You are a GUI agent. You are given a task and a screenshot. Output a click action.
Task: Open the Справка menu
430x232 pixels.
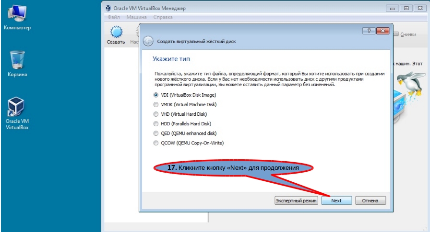tap(163, 17)
